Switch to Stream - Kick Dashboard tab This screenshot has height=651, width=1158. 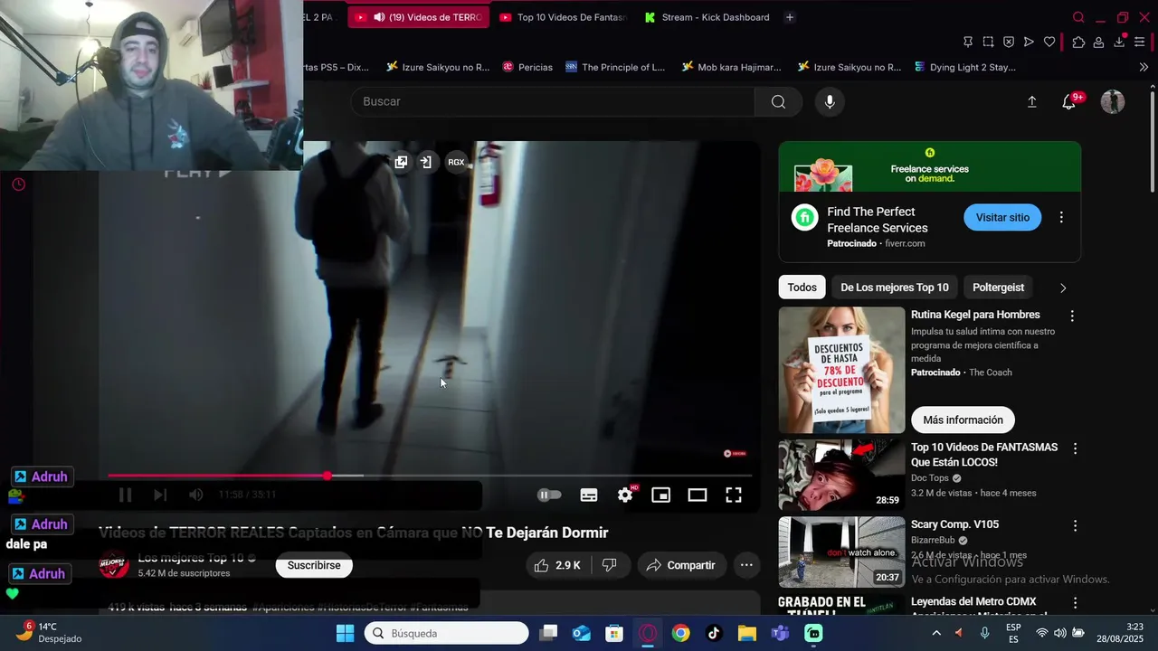707,17
